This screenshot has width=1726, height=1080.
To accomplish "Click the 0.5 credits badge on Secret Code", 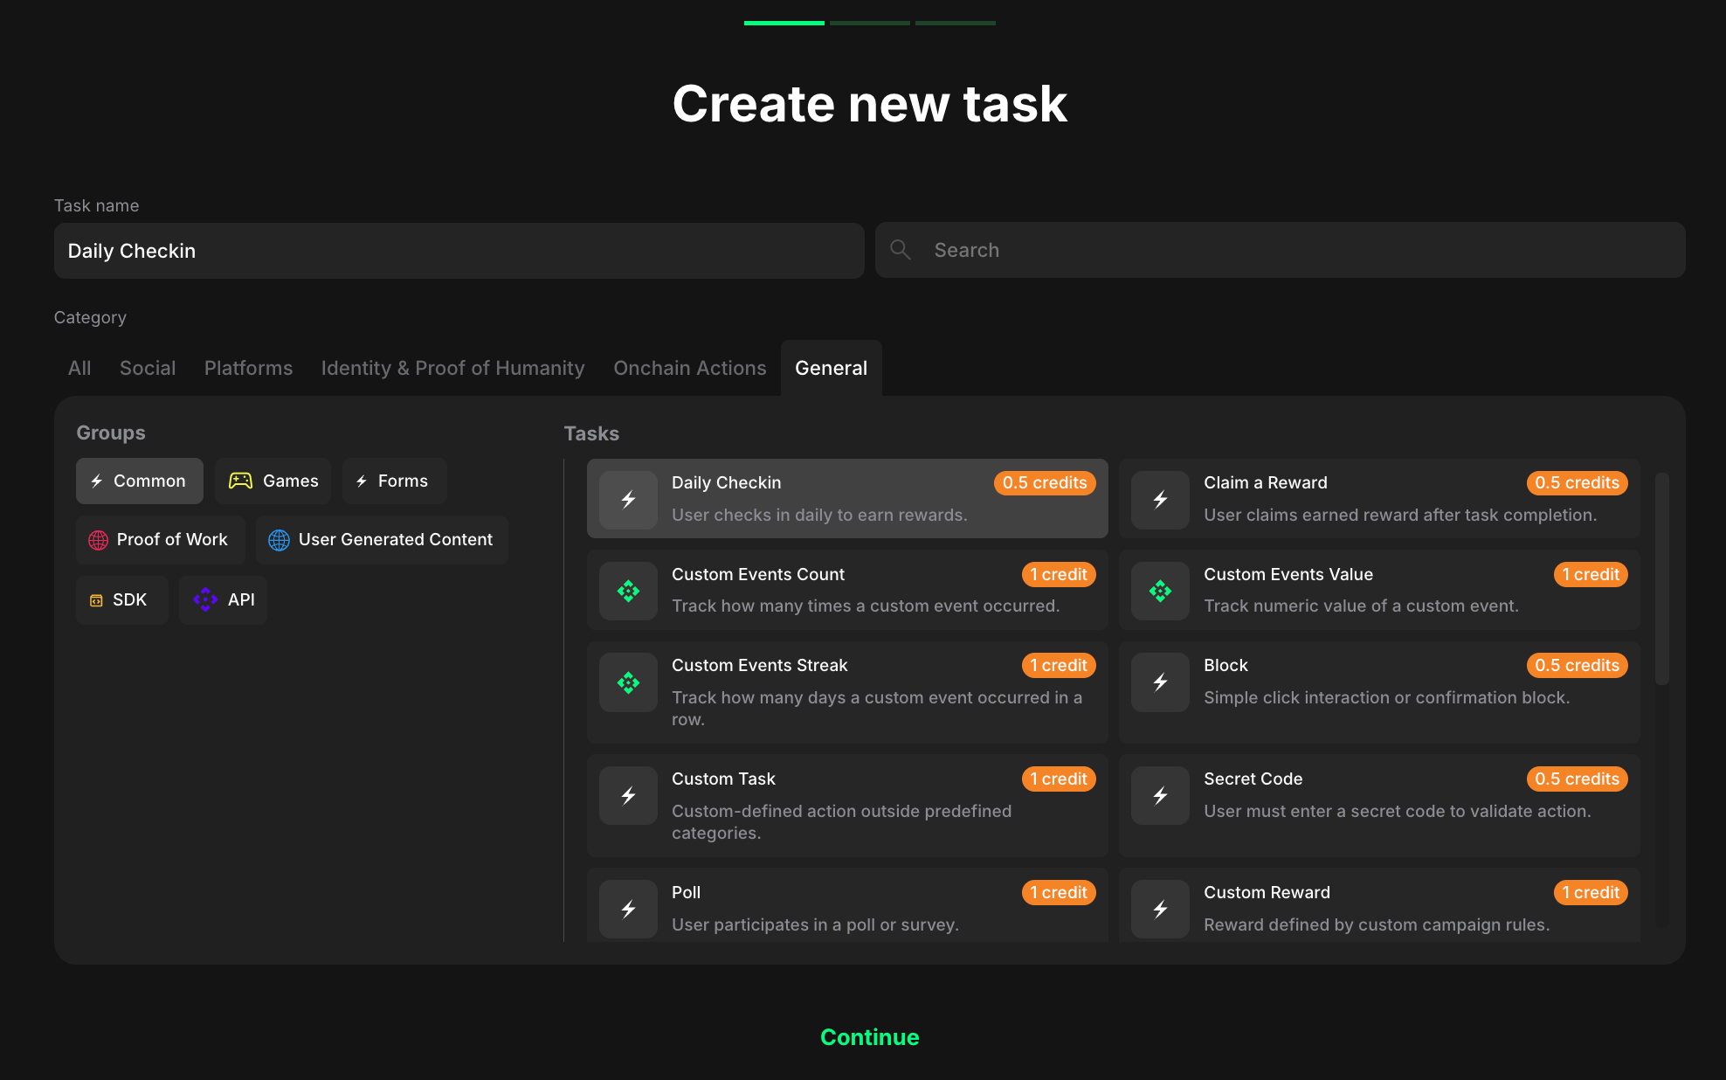I will 1577,779.
